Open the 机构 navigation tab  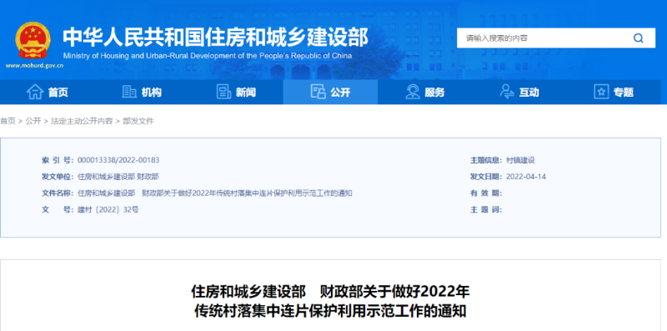(x=142, y=92)
